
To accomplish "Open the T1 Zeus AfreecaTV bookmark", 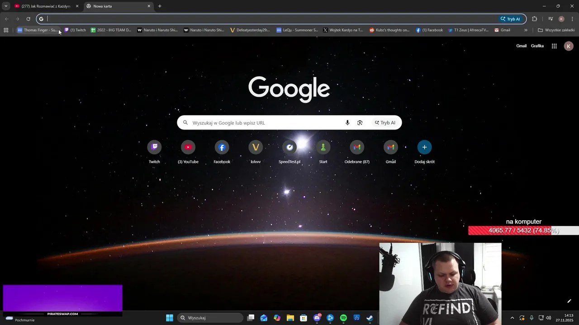I will point(469,30).
